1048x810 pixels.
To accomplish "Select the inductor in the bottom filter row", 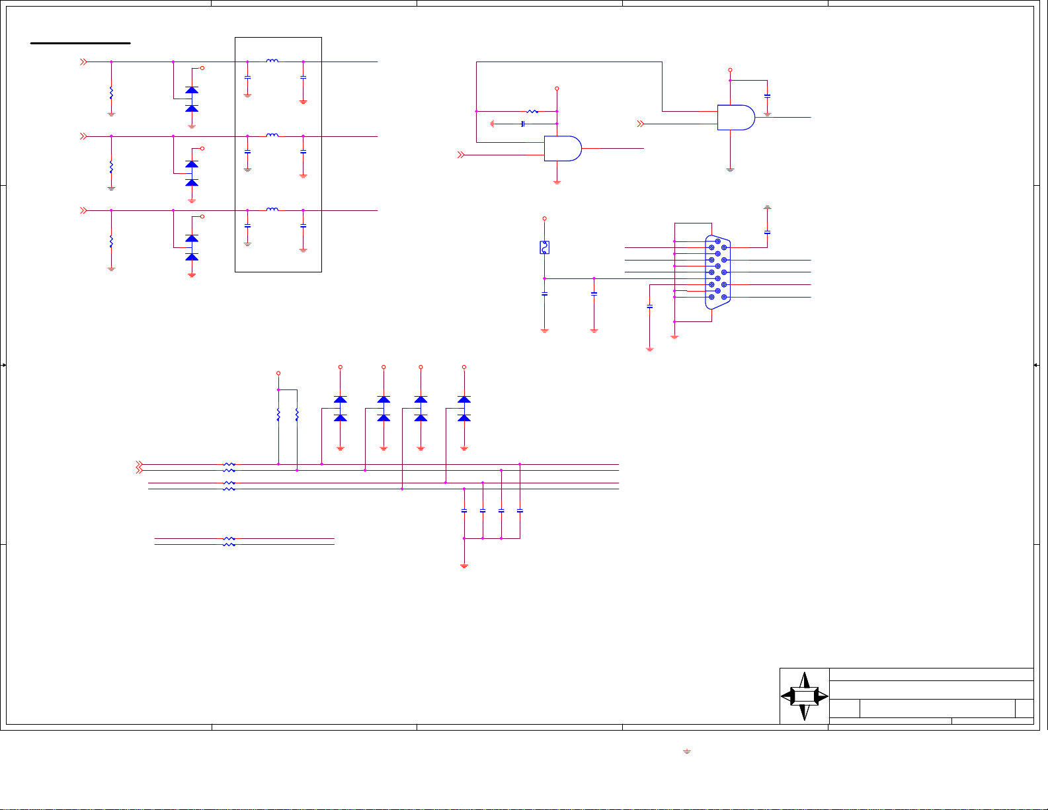I will pyautogui.click(x=272, y=209).
